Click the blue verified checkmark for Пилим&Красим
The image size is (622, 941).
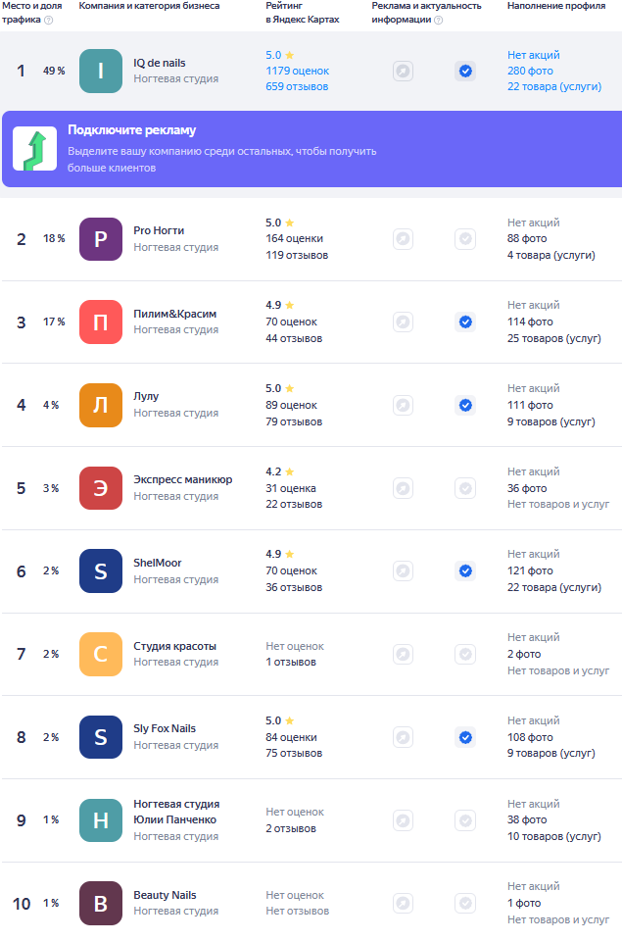point(465,322)
